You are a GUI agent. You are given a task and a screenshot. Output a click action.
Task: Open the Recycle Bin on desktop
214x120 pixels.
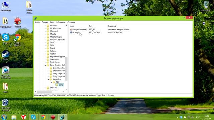pyautogui.click(x=206, y=6)
